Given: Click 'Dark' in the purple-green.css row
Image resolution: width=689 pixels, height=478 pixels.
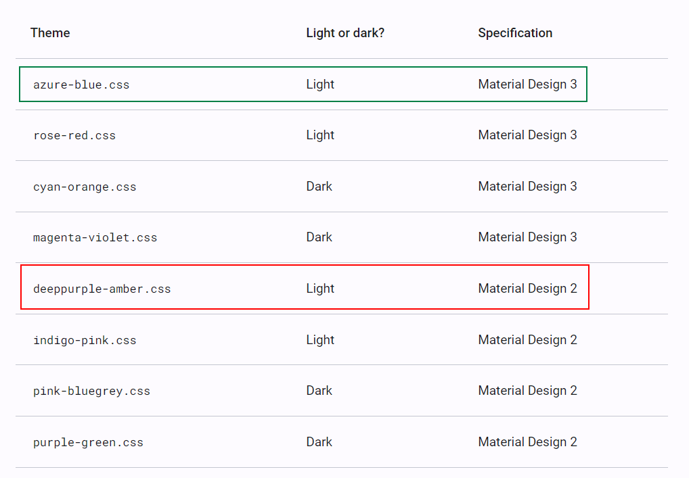Looking at the screenshot, I should (319, 442).
